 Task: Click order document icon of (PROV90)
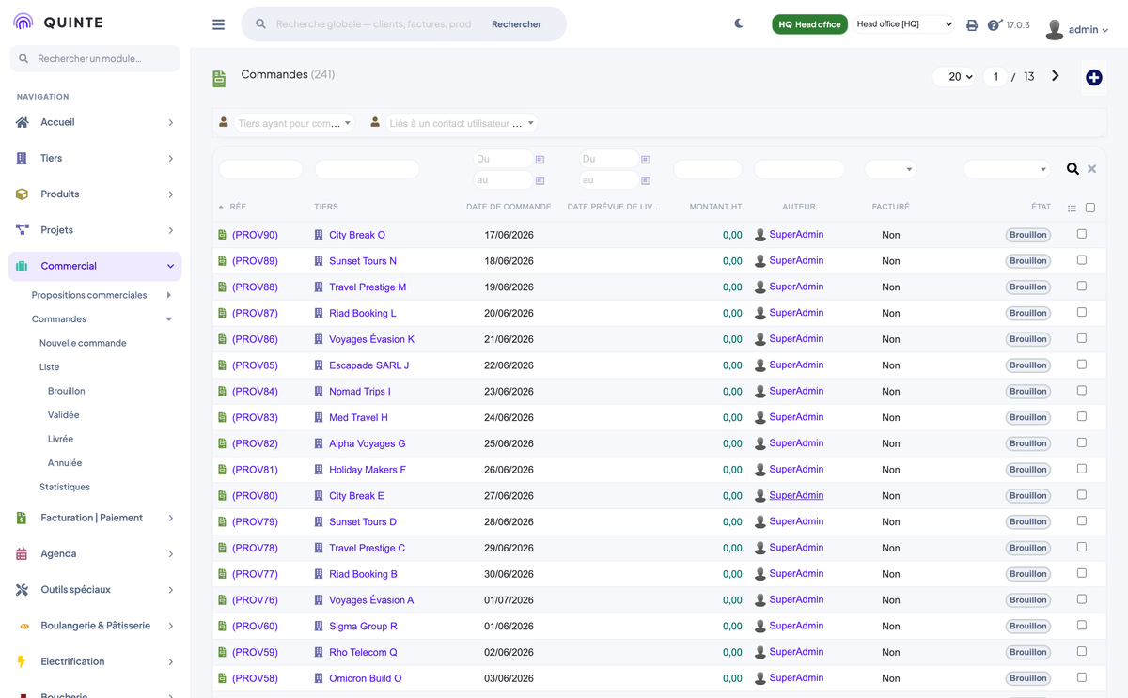(x=223, y=235)
